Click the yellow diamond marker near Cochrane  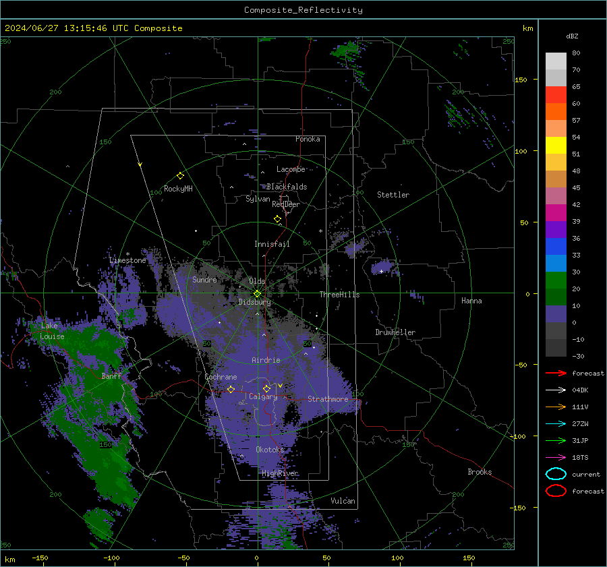231,389
